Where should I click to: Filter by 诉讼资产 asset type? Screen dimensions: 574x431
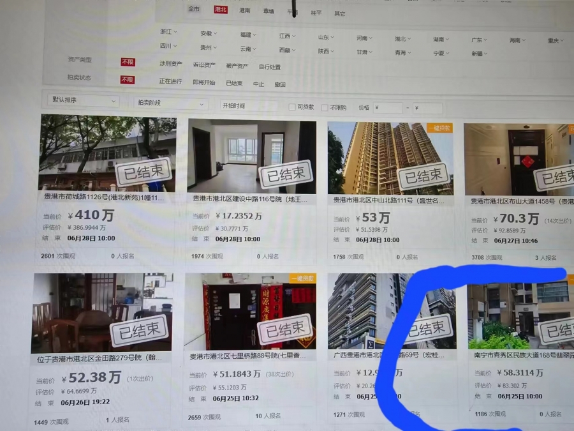coord(204,65)
